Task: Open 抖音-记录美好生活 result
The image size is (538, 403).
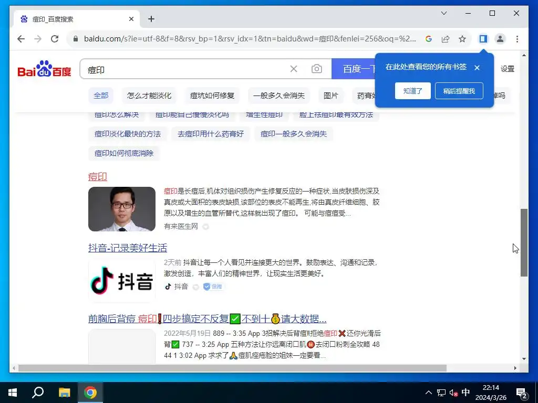Action: point(128,248)
